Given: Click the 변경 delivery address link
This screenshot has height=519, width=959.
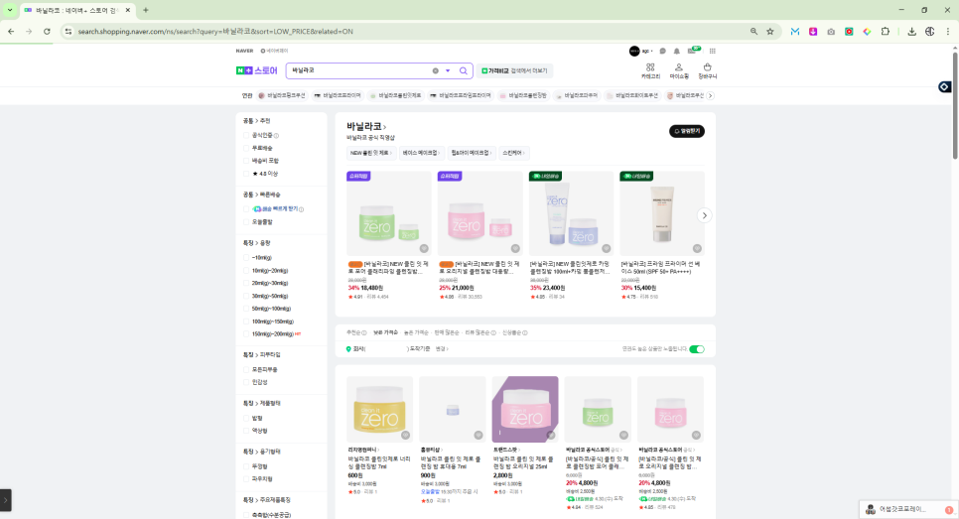Looking at the screenshot, I should pos(442,349).
